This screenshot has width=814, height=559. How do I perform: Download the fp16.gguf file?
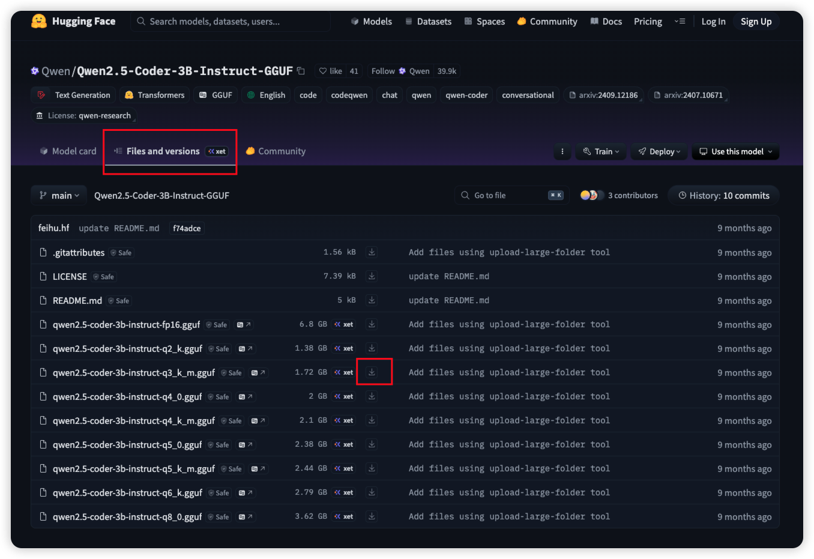[x=372, y=324]
